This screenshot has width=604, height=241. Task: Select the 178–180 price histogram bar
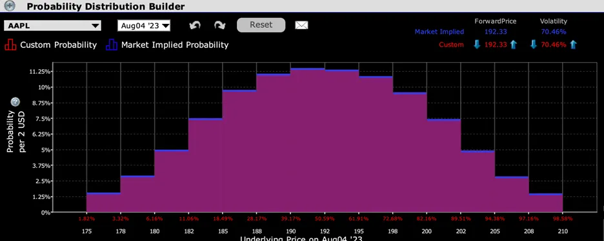(137, 194)
